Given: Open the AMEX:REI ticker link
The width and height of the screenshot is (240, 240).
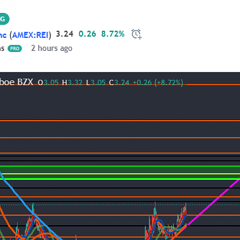Looking at the screenshot, I should pyautogui.click(x=30, y=35).
